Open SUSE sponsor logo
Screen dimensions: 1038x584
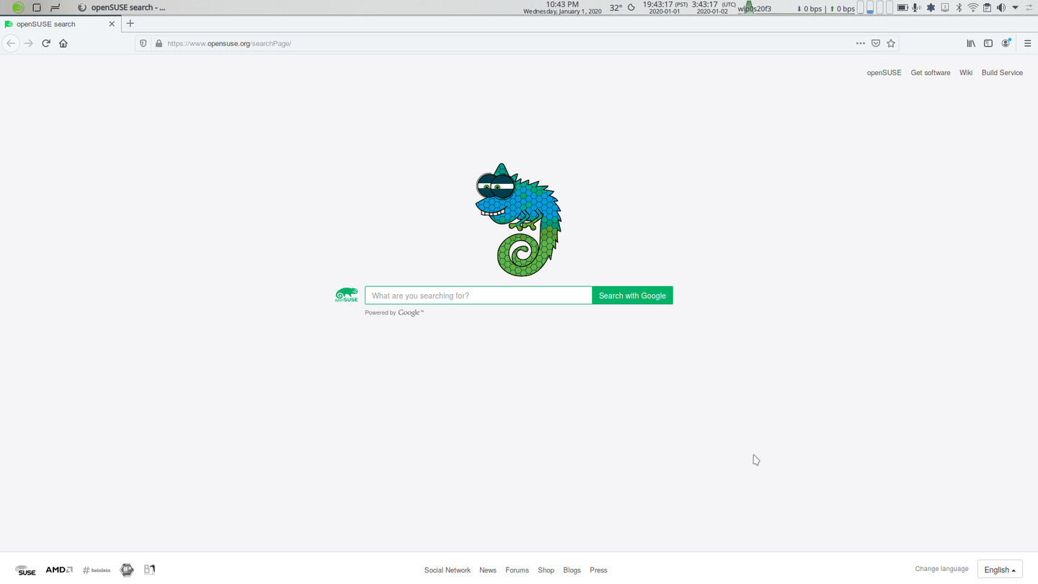tap(25, 570)
